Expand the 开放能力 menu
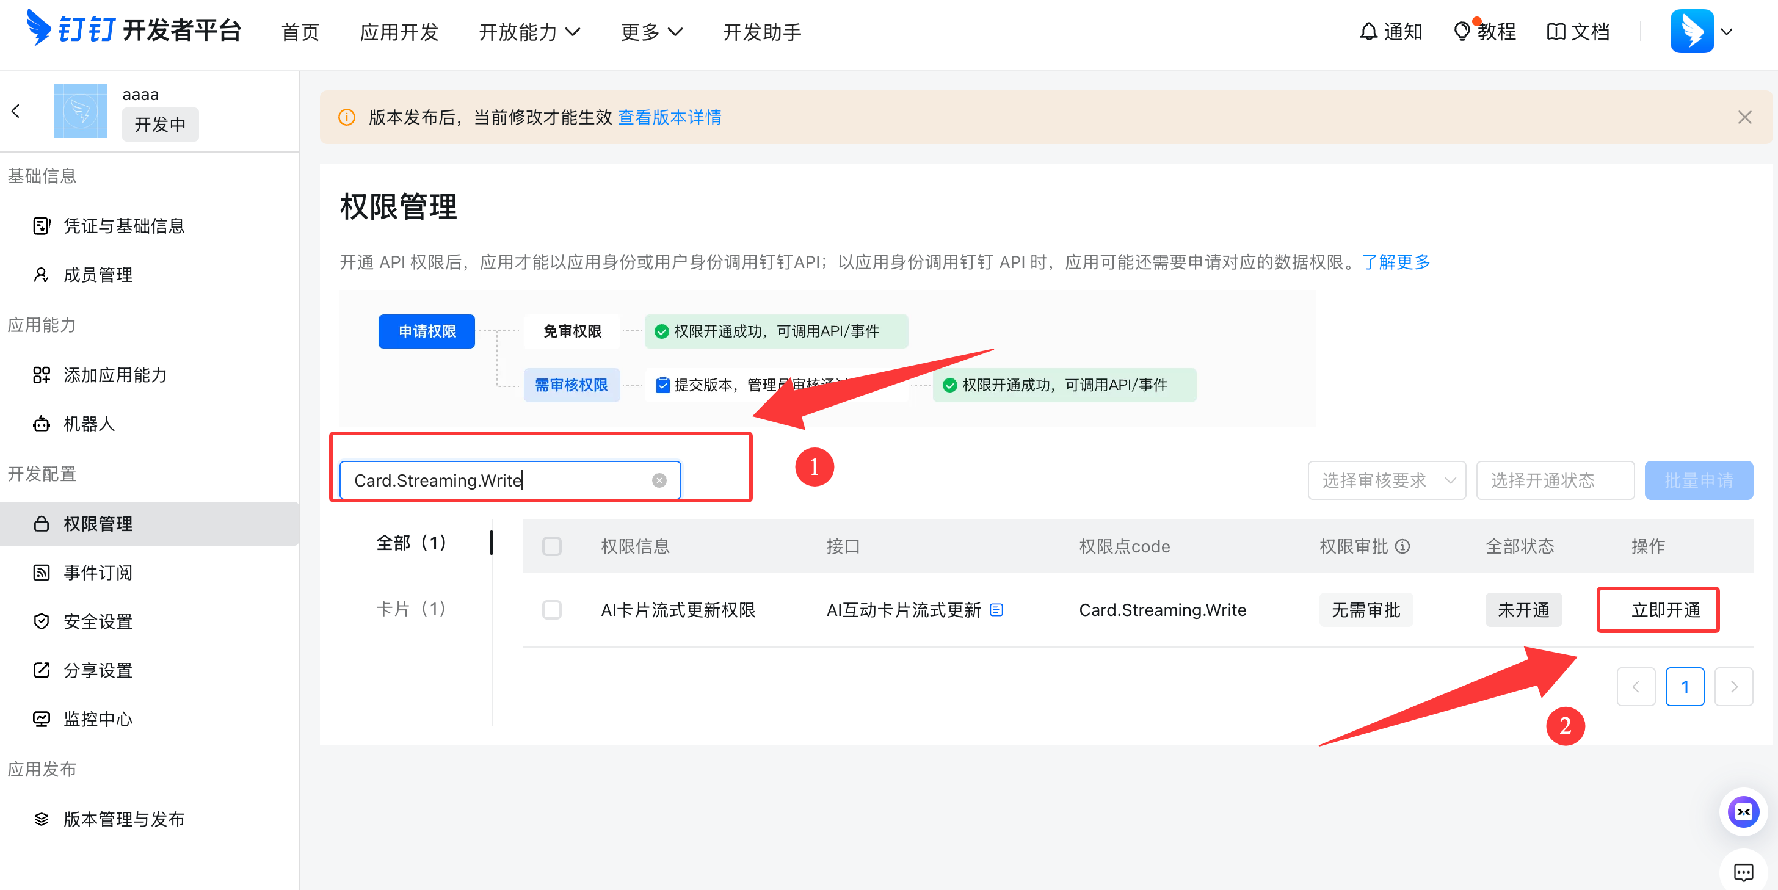Screen dimensions: 1778x890 pos(529,32)
